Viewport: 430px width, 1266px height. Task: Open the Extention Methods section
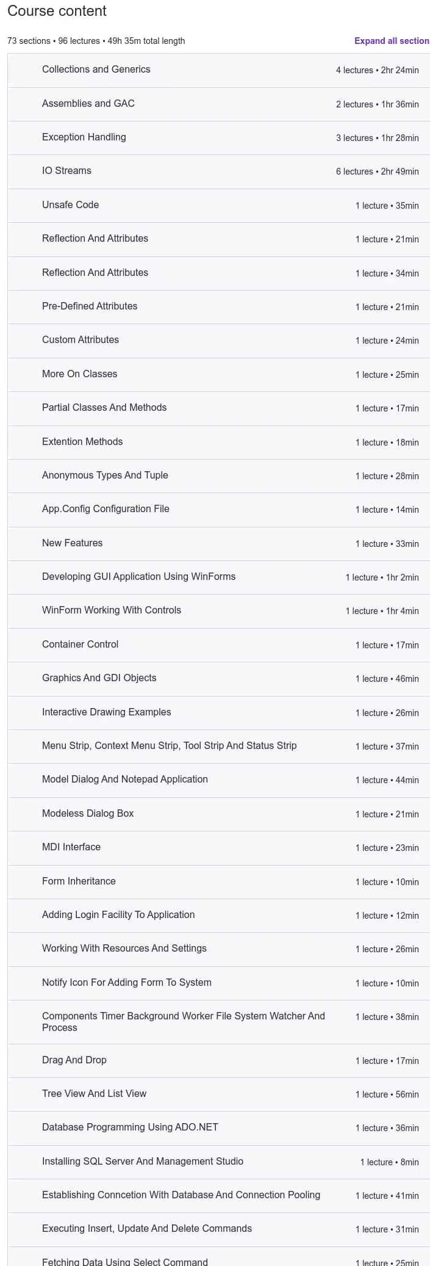tap(218, 443)
